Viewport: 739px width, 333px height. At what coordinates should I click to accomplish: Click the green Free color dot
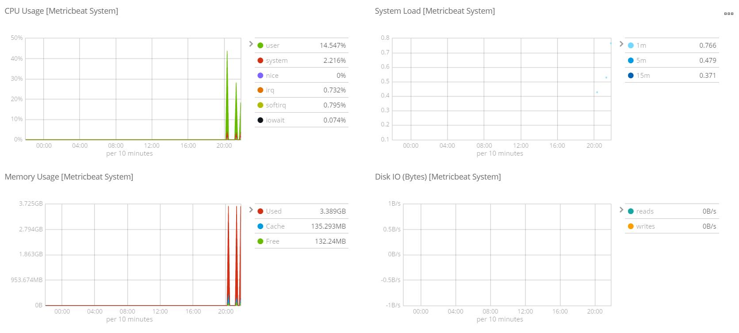click(260, 241)
